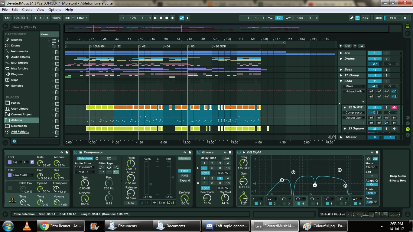Image resolution: width=413 pixels, height=232 pixels.
Task: Solo the Bass track
Action: pyautogui.click(x=386, y=70)
